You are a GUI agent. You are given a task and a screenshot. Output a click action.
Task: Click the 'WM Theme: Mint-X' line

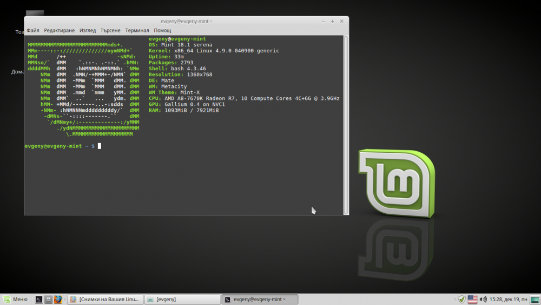click(174, 92)
